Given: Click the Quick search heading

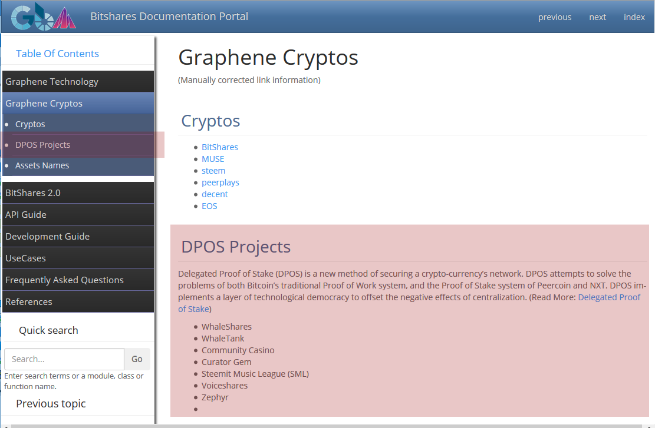Looking at the screenshot, I should 48,330.
